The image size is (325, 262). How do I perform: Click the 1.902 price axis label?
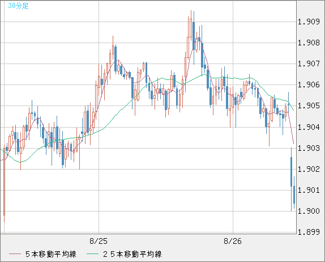tap(309, 169)
